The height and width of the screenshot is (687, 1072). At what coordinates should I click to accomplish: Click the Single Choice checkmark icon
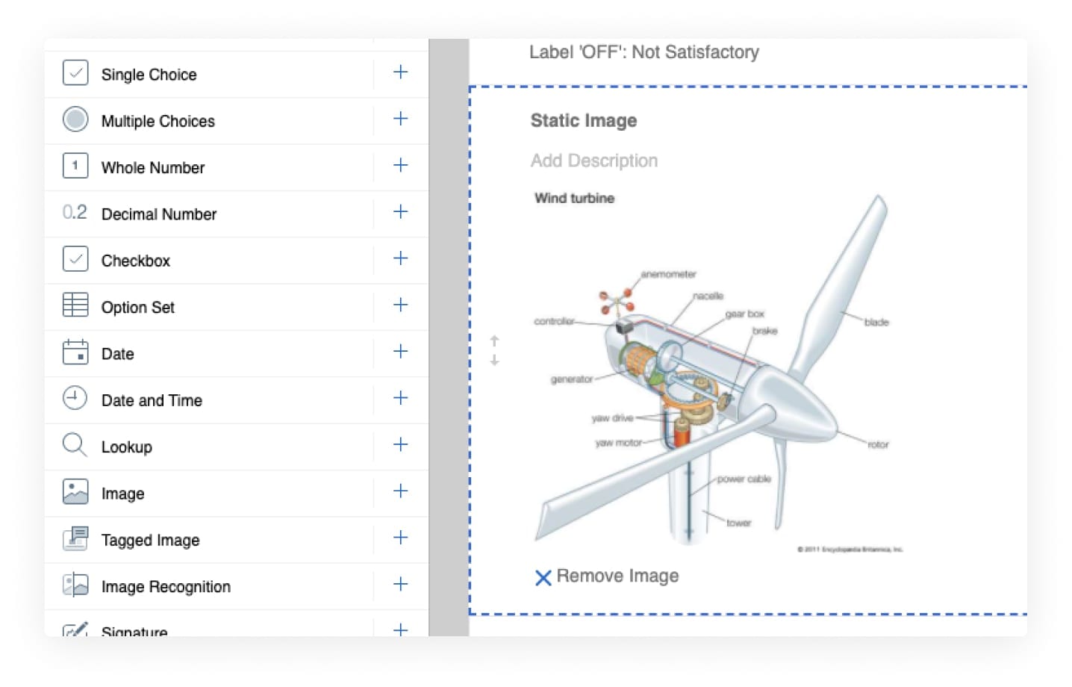click(75, 73)
